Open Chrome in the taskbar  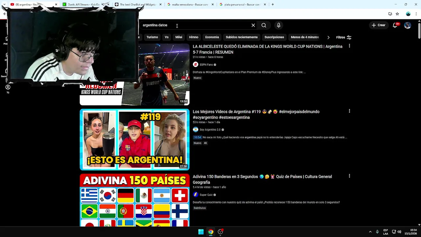[x=210, y=232]
